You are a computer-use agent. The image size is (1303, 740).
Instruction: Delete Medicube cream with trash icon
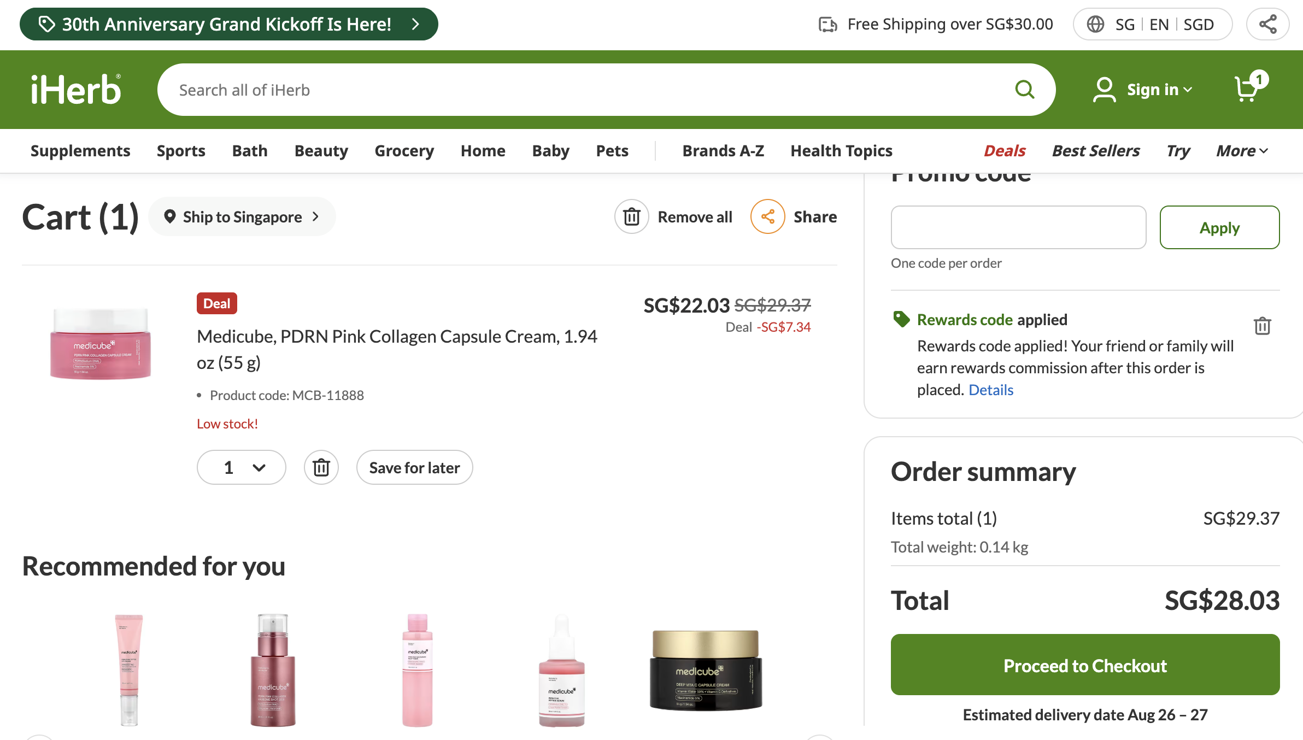pos(321,468)
